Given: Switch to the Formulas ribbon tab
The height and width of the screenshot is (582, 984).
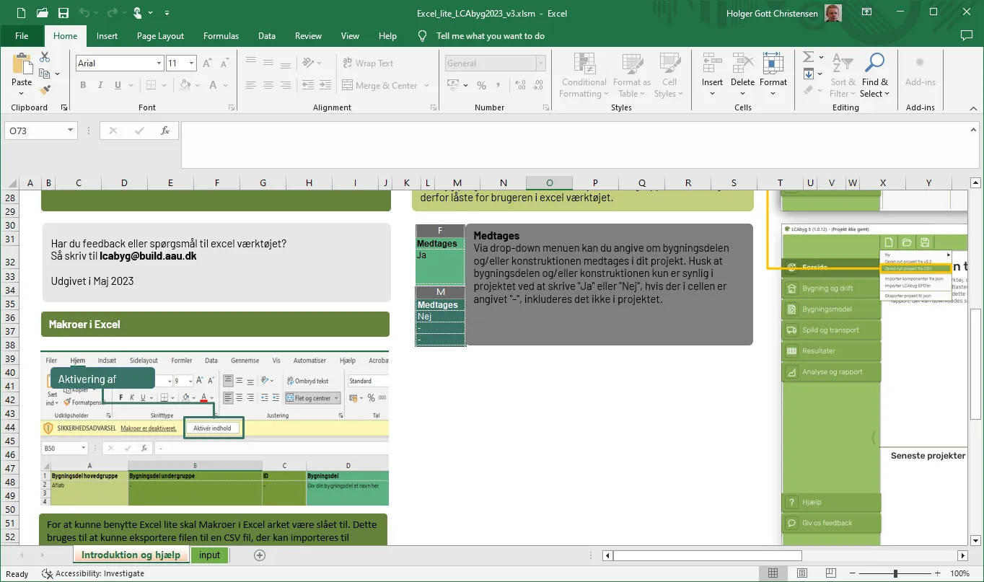Looking at the screenshot, I should point(221,35).
